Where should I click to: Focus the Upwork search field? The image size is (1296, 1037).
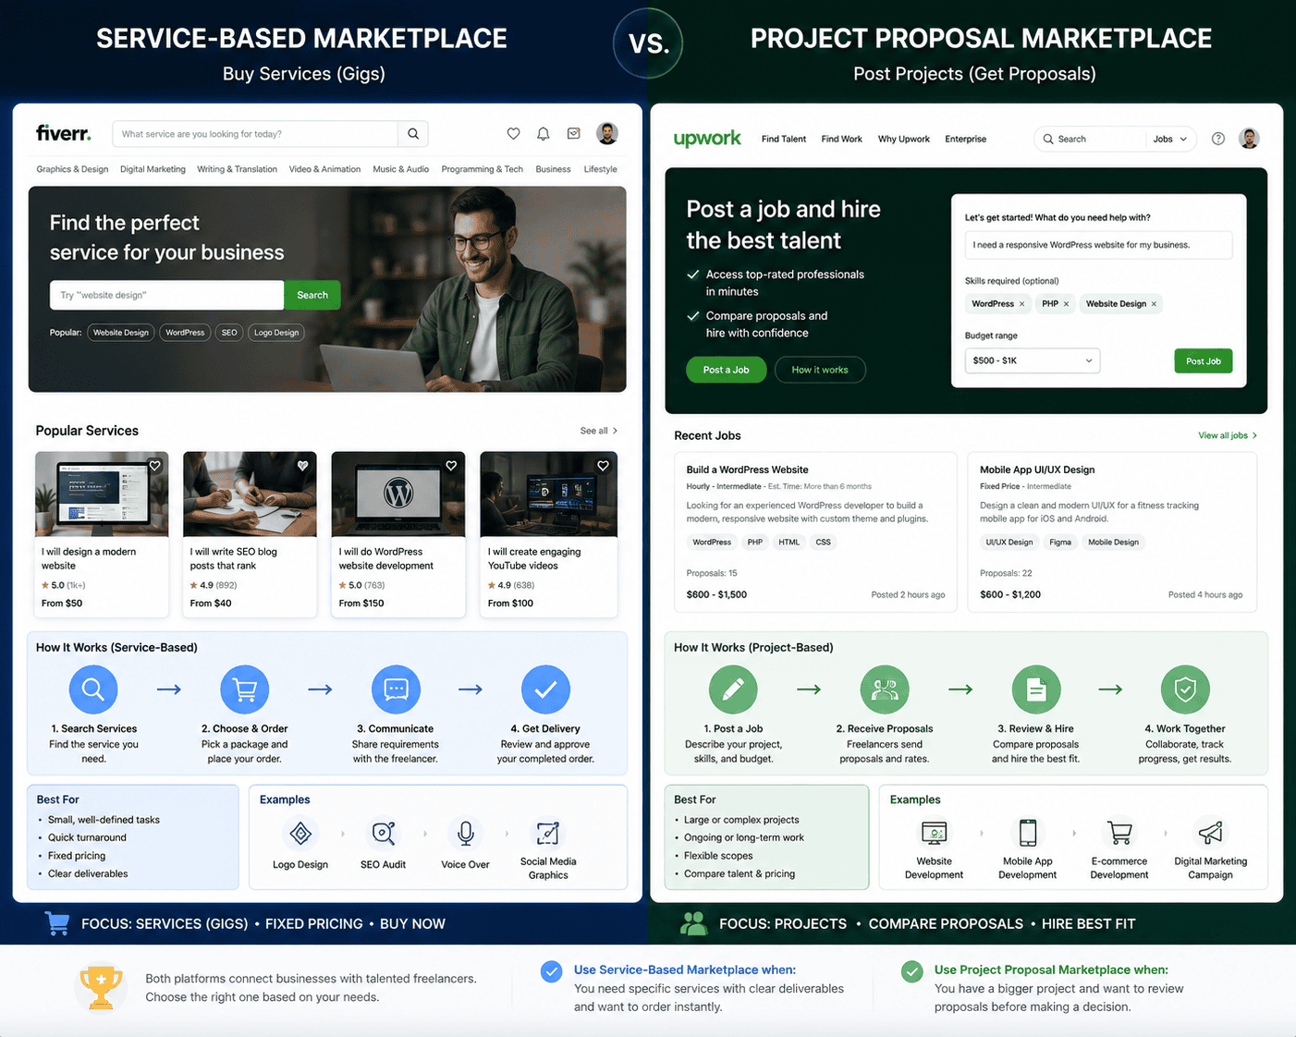click(1093, 139)
